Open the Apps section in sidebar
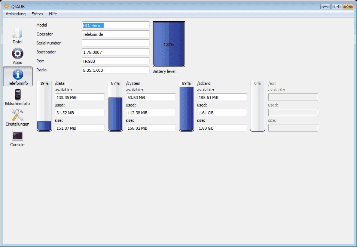 (x=17, y=56)
